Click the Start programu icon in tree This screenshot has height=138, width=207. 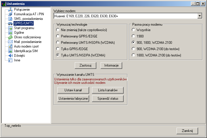pos(10,28)
